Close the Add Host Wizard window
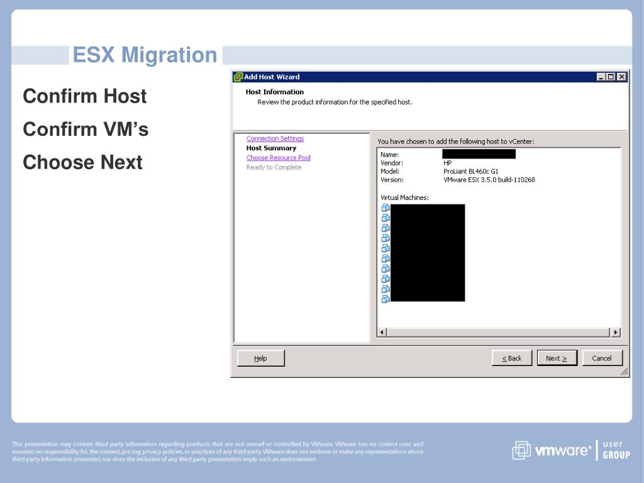The height and width of the screenshot is (483, 644). (622, 77)
